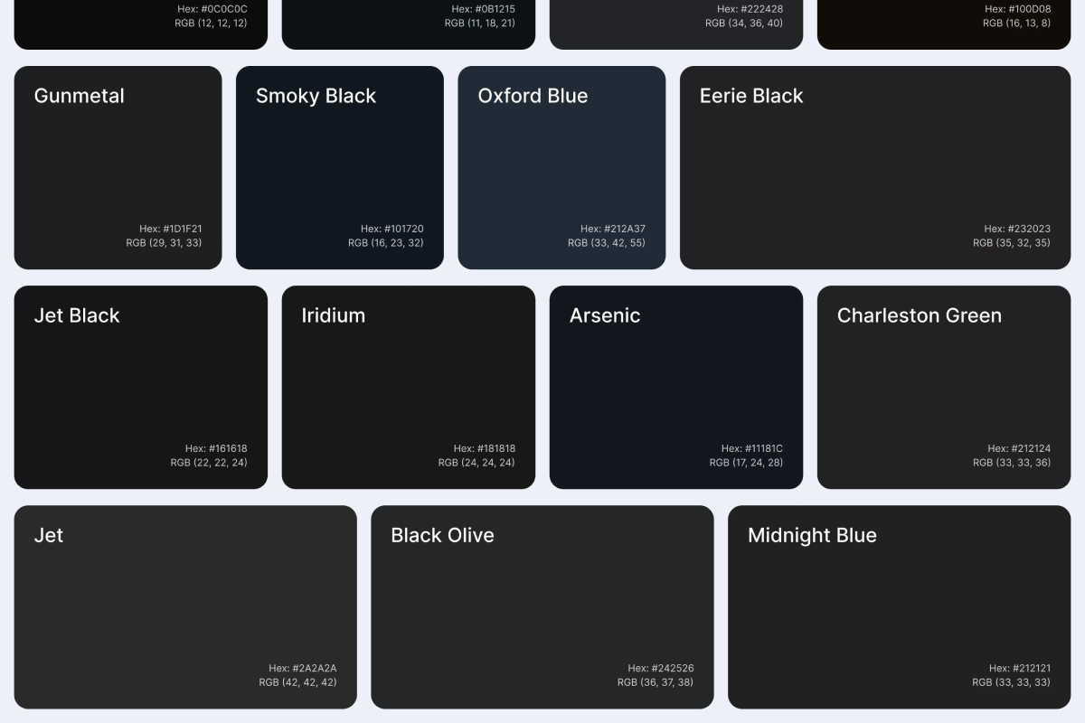The image size is (1085, 723).
Task: Choose the Oxford Blue swatch
Action: tap(561, 167)
